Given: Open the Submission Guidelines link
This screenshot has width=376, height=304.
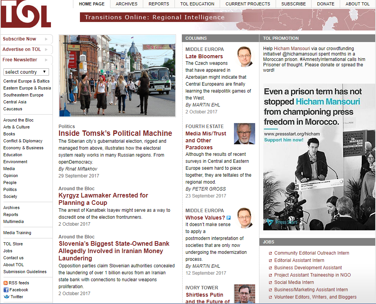Looking at the screenshot, I should click(x=25, y=272).
